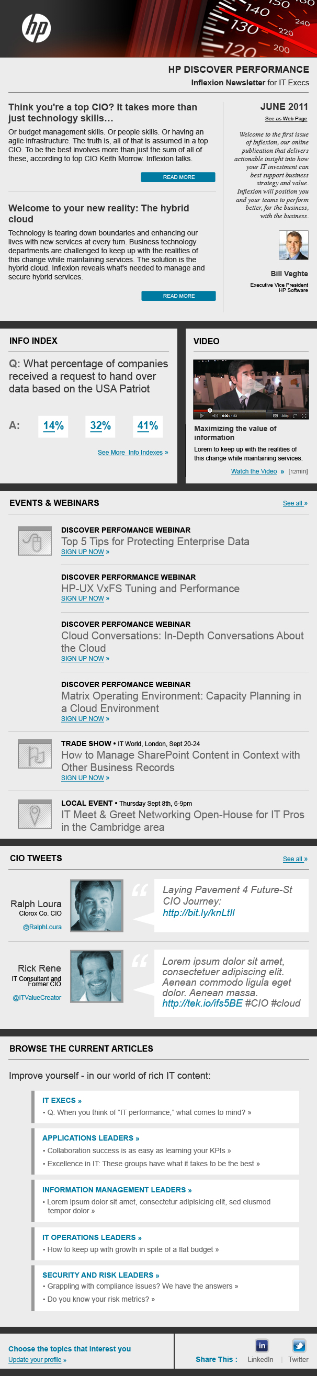Screen dimensions: 317x1376
Task: Select the 14% answer option
Action: (53, 426)
